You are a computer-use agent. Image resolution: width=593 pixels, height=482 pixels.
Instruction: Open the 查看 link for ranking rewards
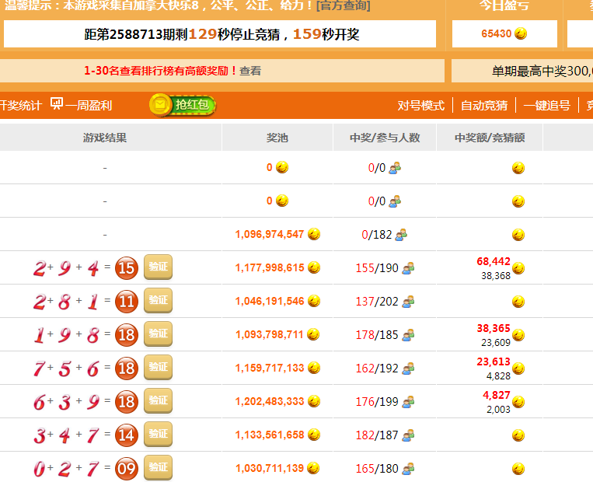coord(250,71)
